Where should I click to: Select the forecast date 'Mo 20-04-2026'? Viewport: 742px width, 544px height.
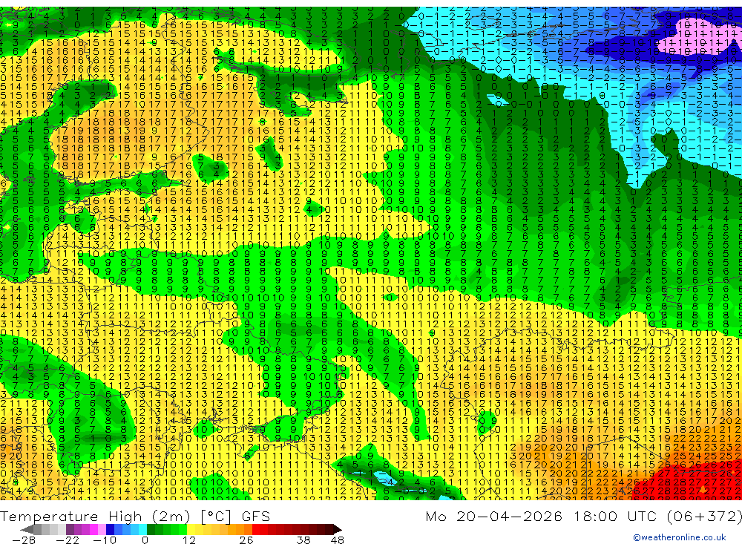click(x=494, y=516)
